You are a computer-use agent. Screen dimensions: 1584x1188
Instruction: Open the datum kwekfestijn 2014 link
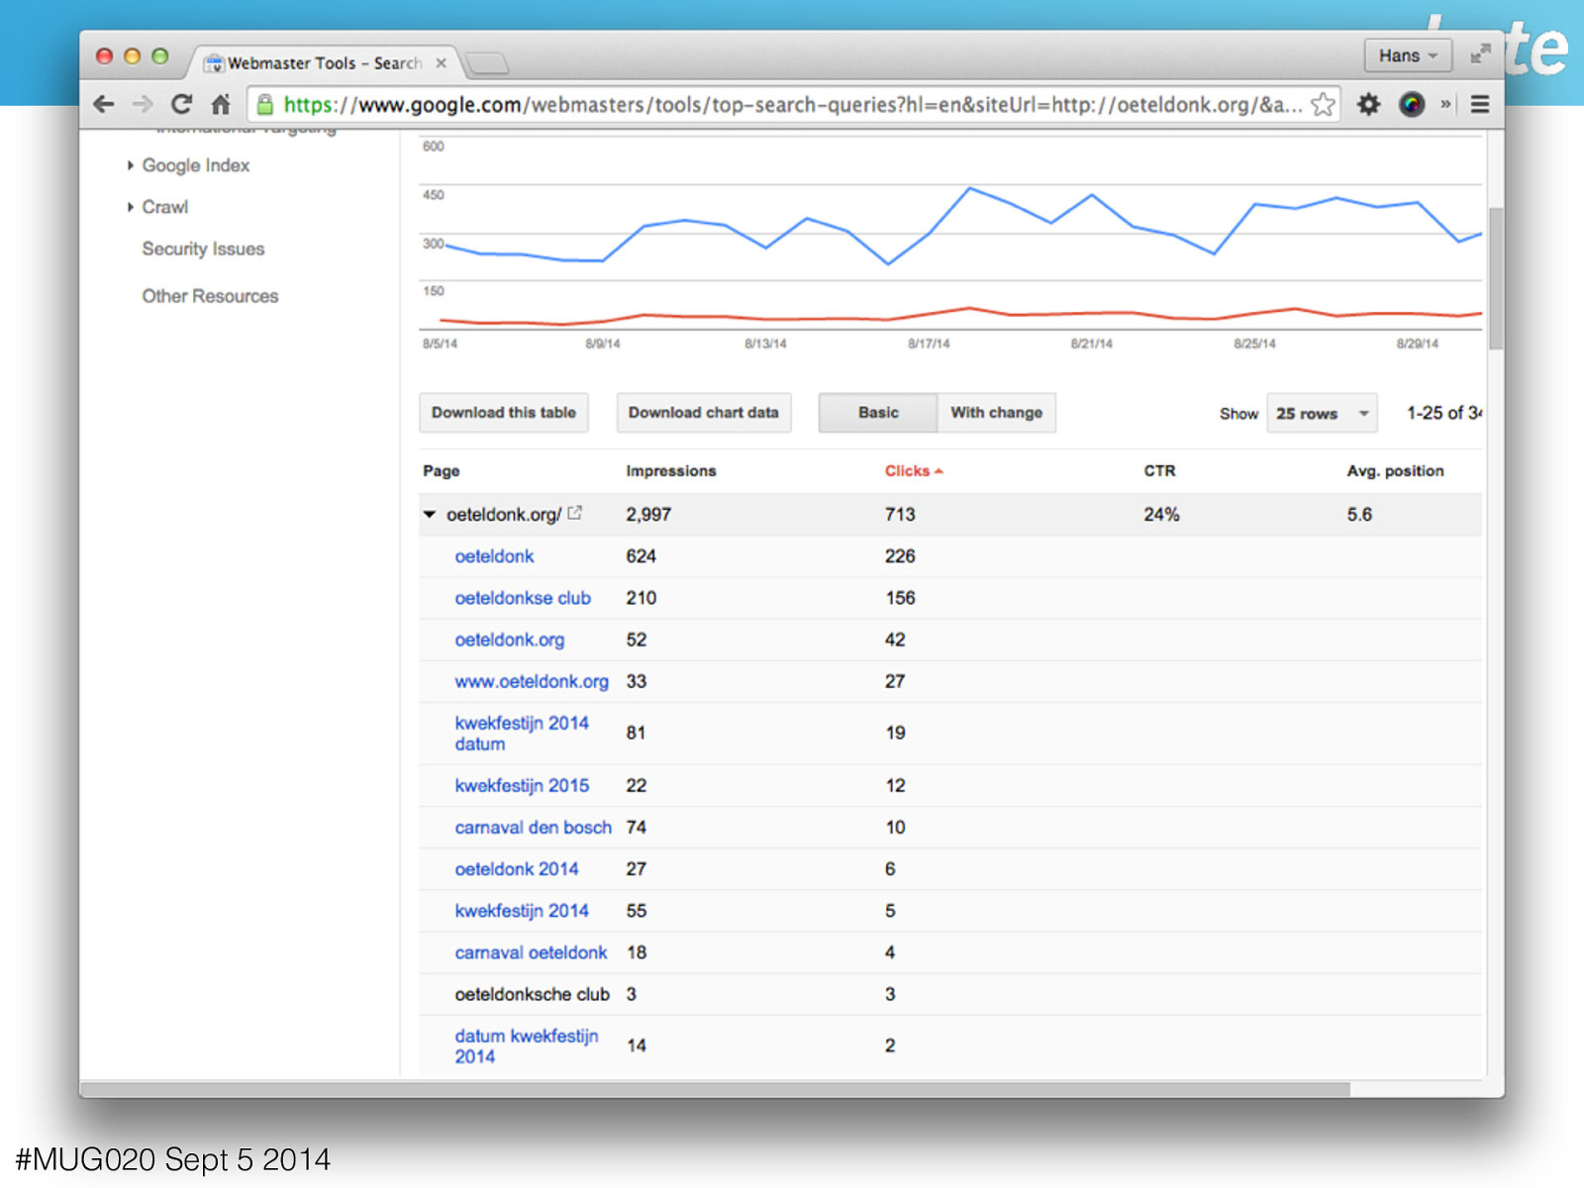(x=526, y=1045)
